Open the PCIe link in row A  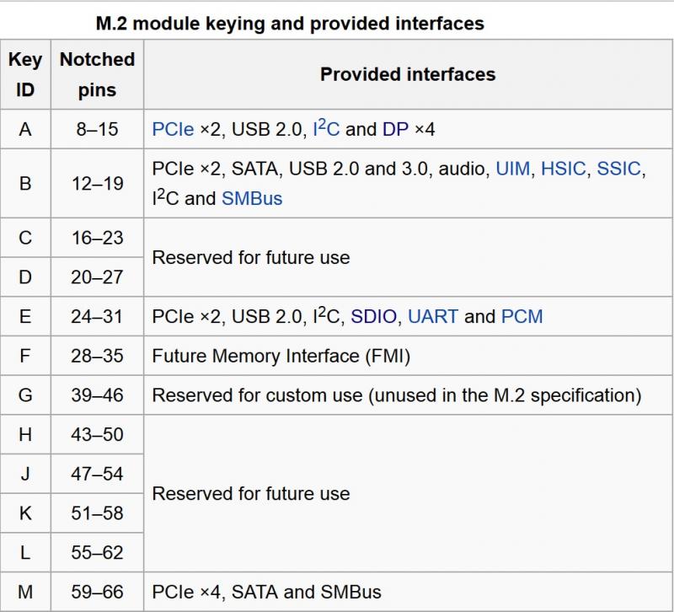173,129
